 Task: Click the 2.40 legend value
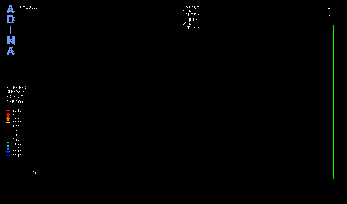[x=16, y=131]
